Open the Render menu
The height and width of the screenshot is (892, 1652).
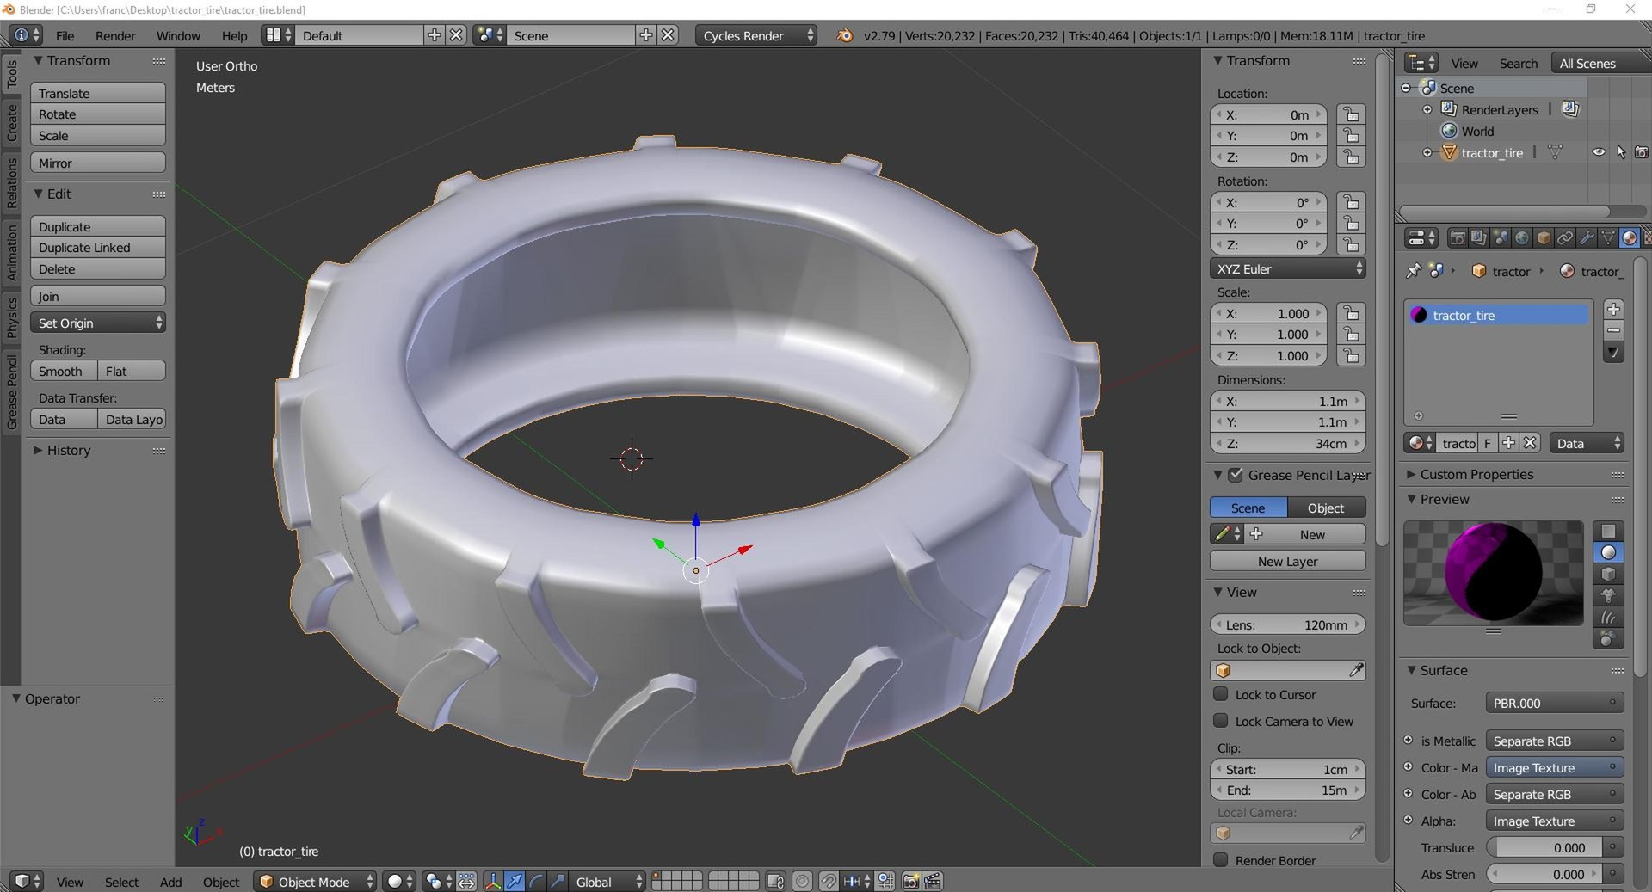tap(115, 35)
